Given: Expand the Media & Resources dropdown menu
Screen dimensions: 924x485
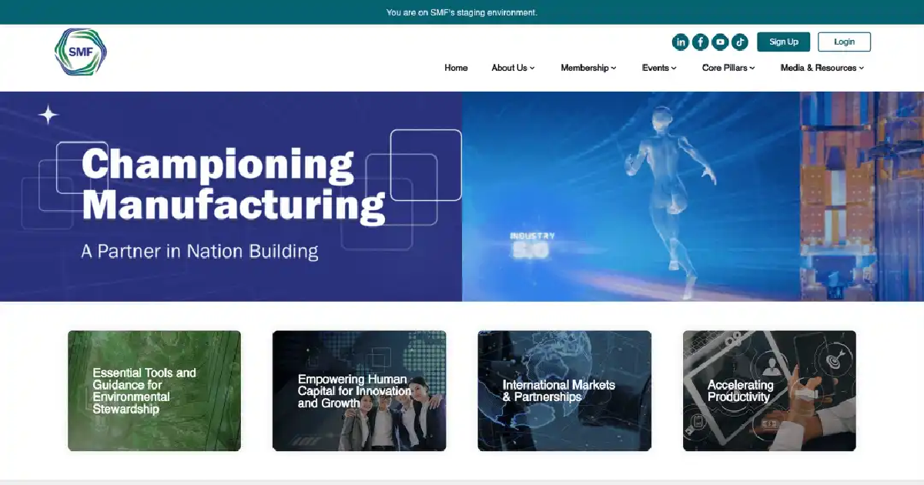Looking at the screenshot, I should coord(822,68).
